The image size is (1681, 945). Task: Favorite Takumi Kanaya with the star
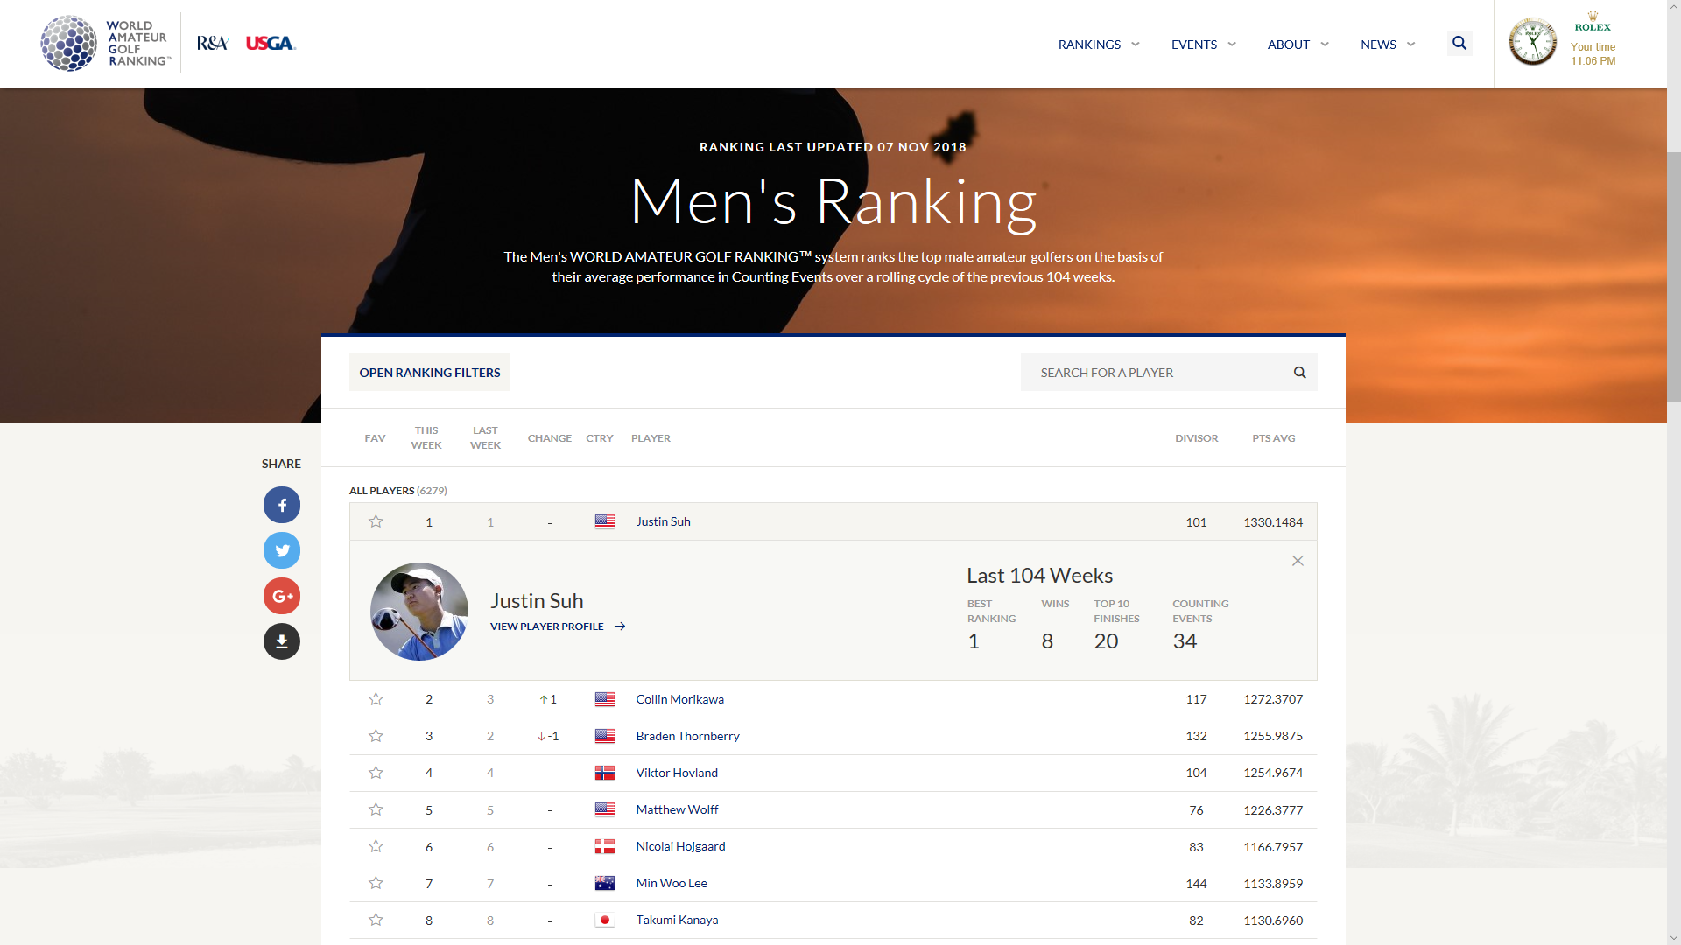pos(376,920)
